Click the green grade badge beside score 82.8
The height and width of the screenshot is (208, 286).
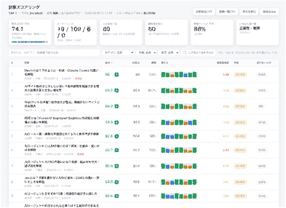click(x=117, y=136)
